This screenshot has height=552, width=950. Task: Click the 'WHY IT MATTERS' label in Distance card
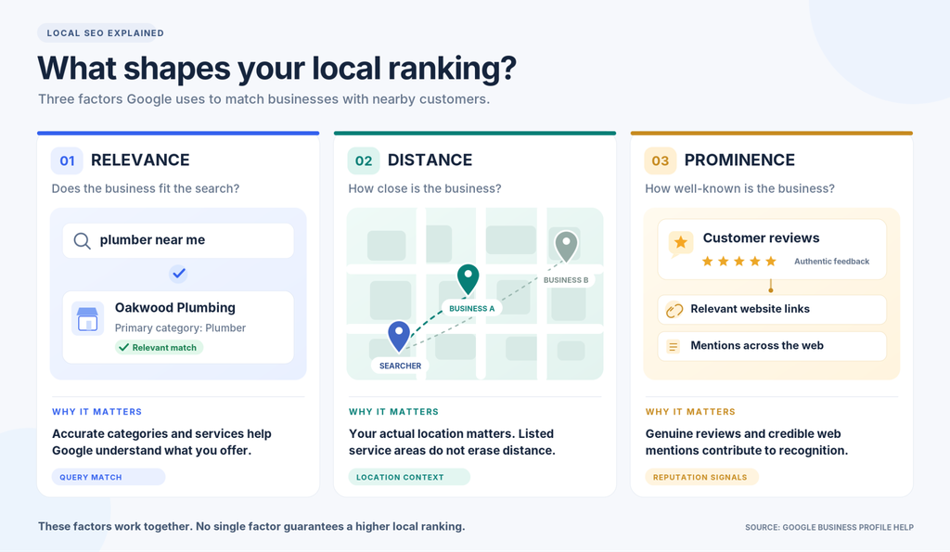point(393,411)
